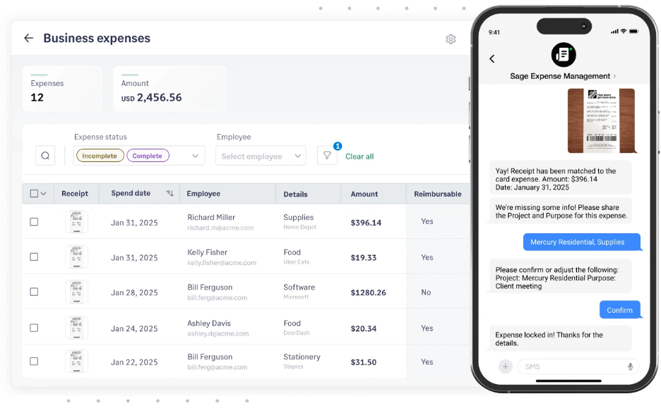The width and height of the screenshot is (661, 408).
Task: Click the Receipt column header
Action: click(75, 194)
